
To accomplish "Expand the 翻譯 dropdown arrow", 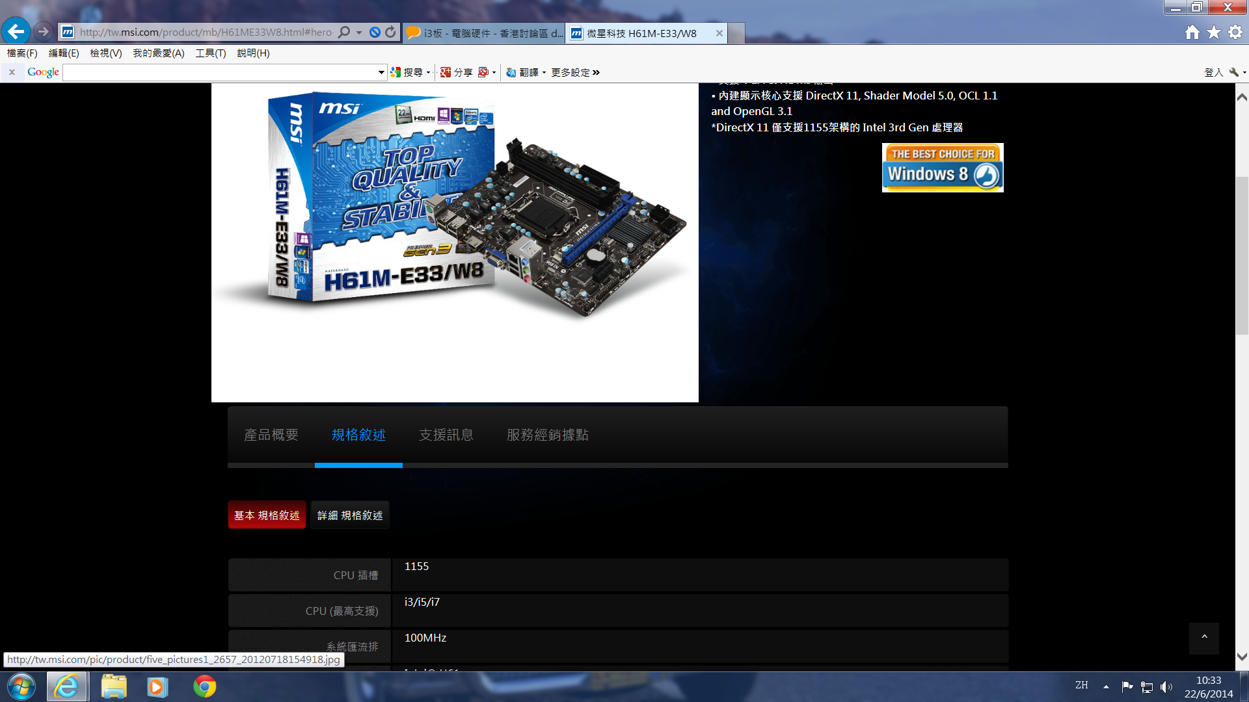I will tap(544, 72).
